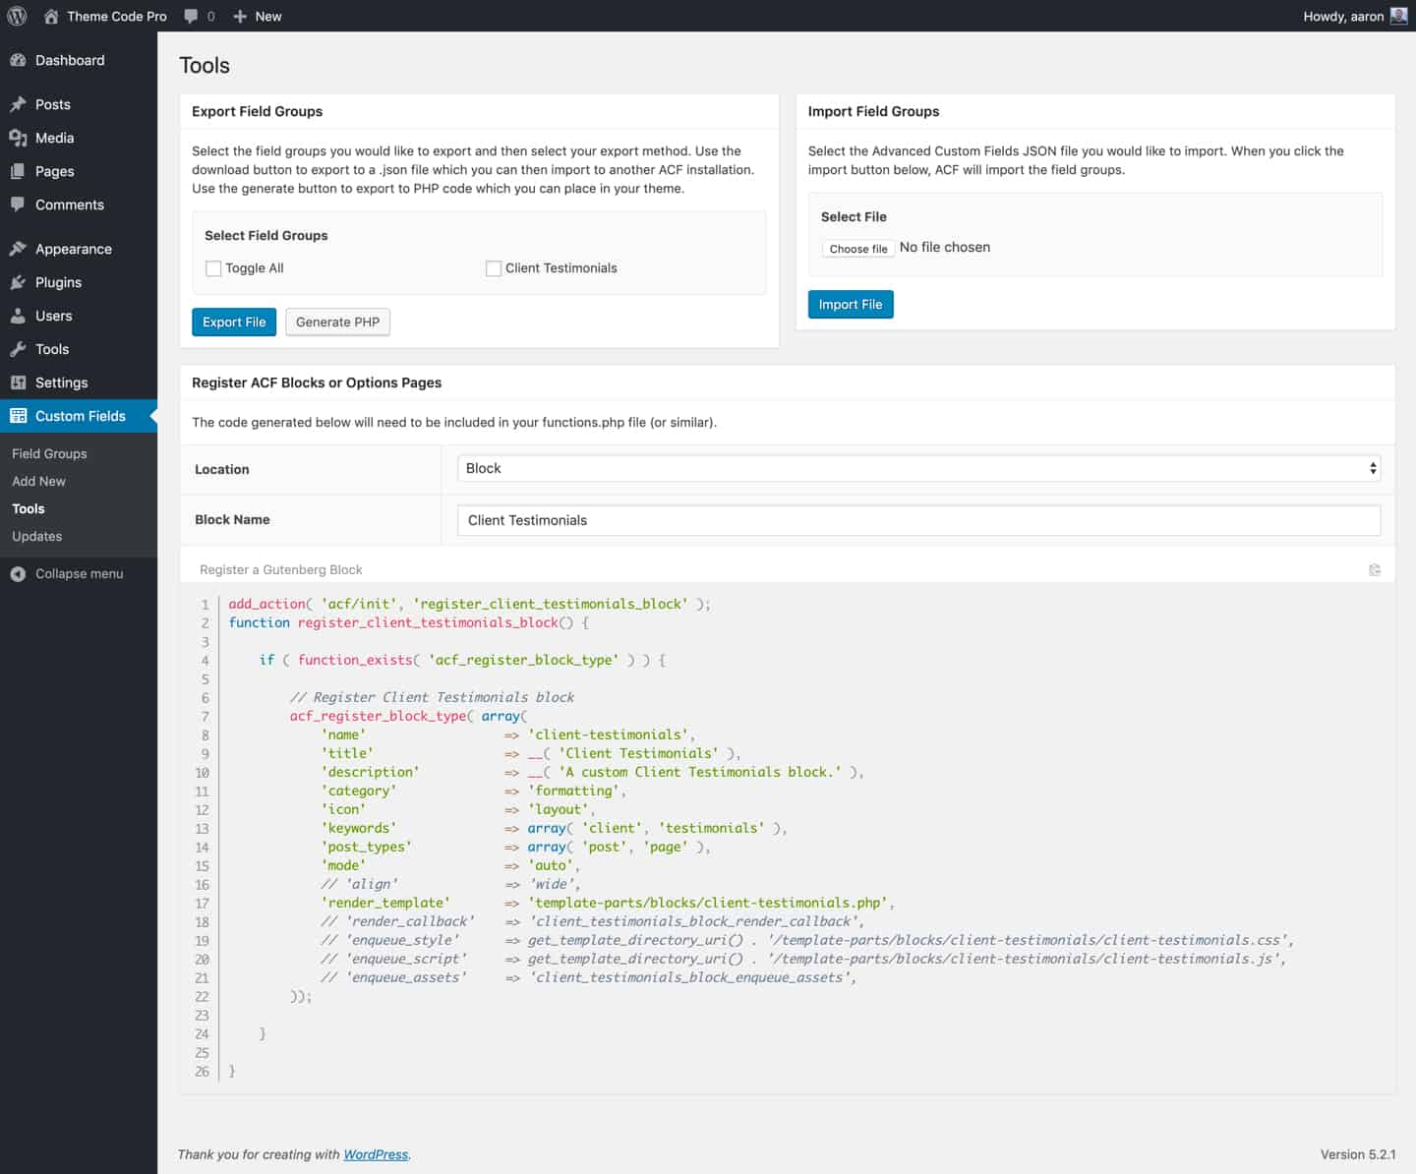Open the comments bubble icon in admin bar

pyautogui.click(x=191, y=16)
